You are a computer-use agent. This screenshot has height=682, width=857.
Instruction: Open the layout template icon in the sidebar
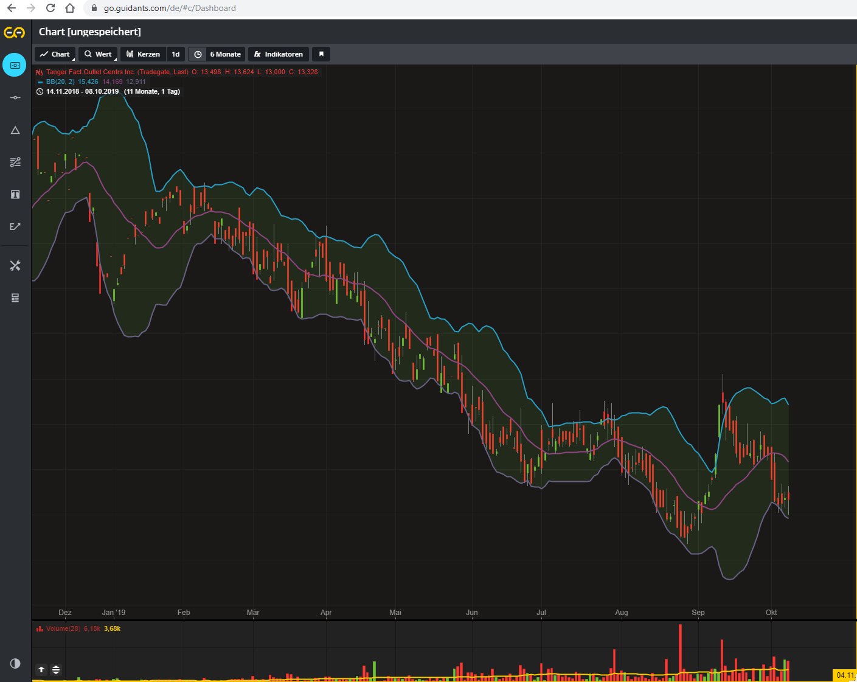[15, 298]
